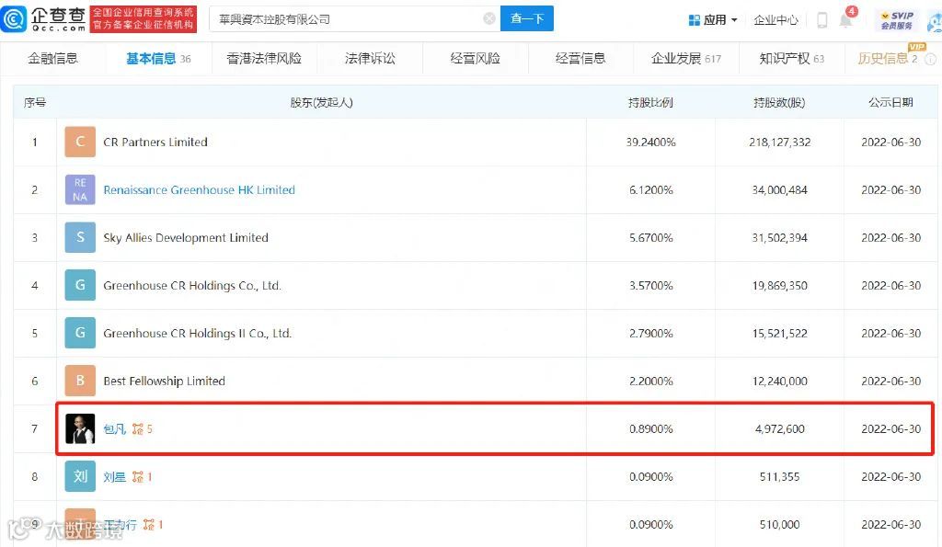942x547 pixels.
Task: Click 39.2400% shareholding value
Action: pos(650,142)
